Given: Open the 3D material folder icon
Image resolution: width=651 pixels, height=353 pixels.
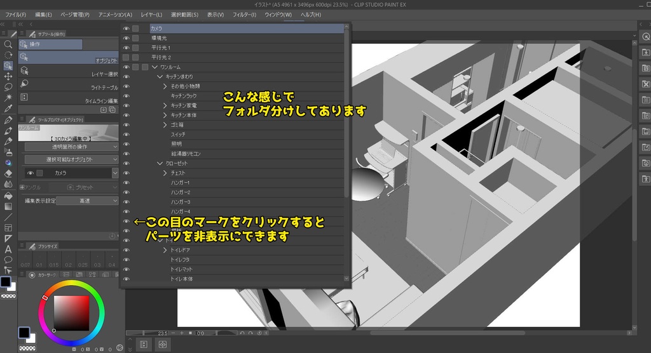Looking at the screenshot, I should pos(646,163).
